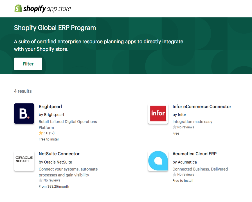The height and width of the screenshot is (202, 252).
Task: Click the '5.0 (12)' rating text
Action: 49,133
